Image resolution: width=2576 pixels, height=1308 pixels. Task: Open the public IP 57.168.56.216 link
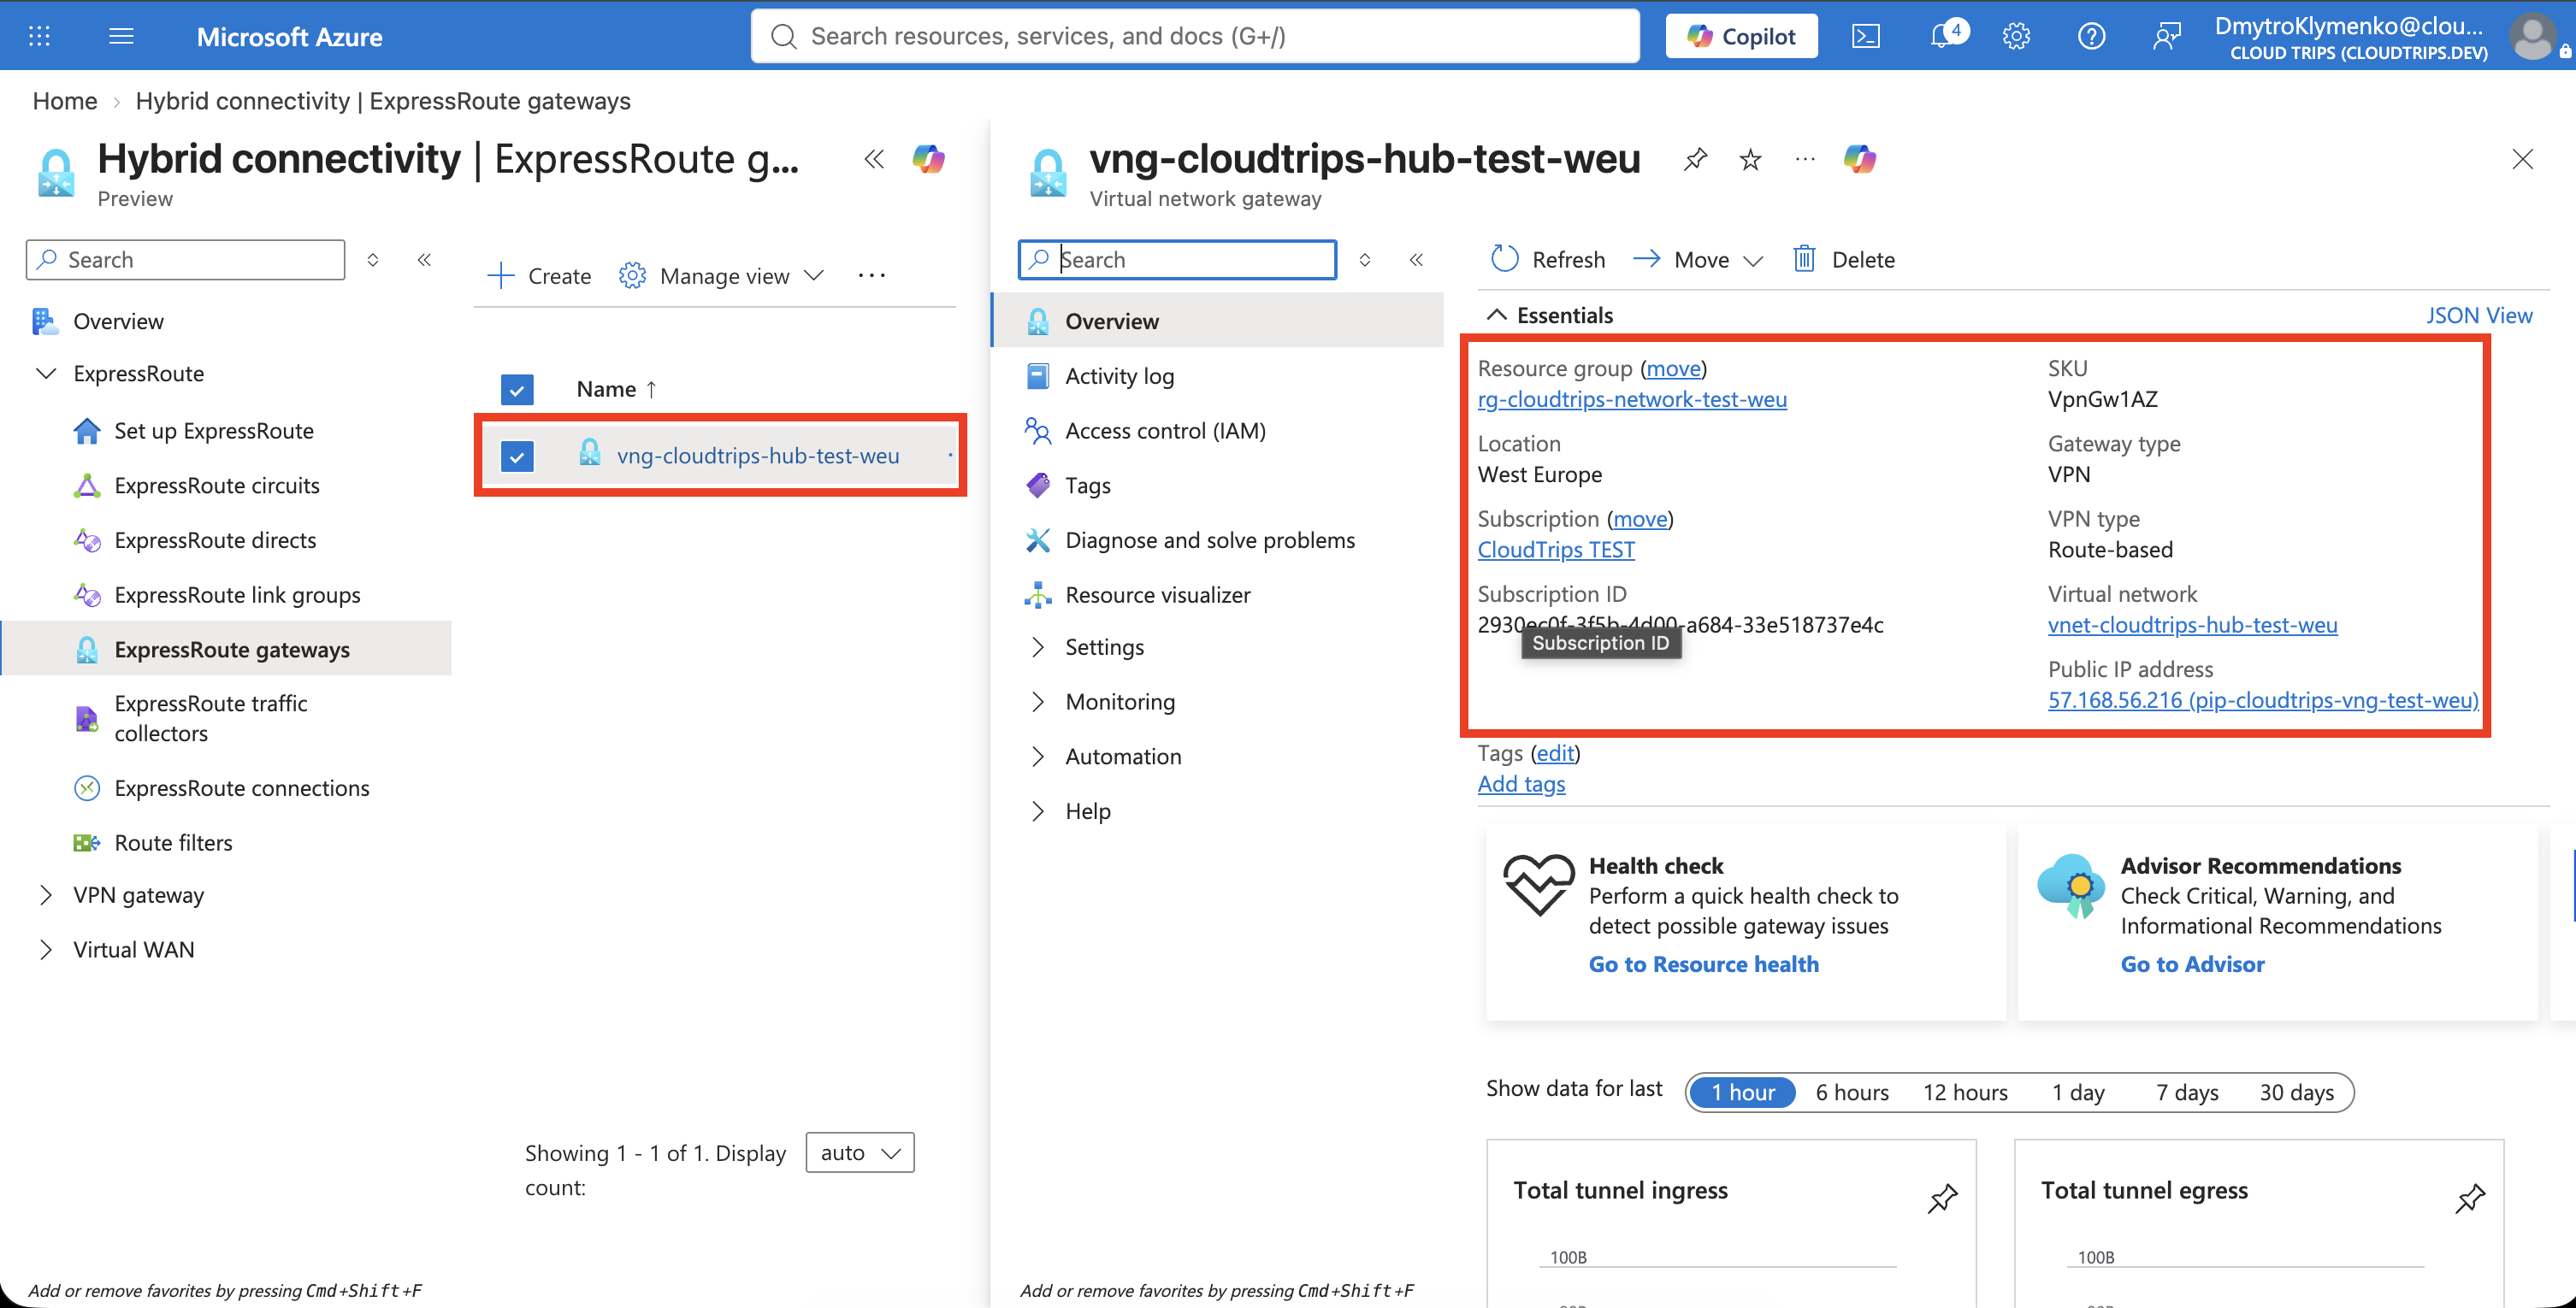tap(2263, 699)
